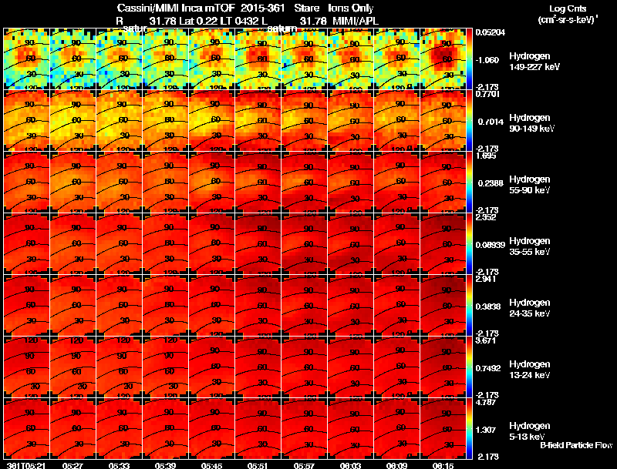Click the '05:27' time label
Screen dimensions: 617x469
click(73, 465)
